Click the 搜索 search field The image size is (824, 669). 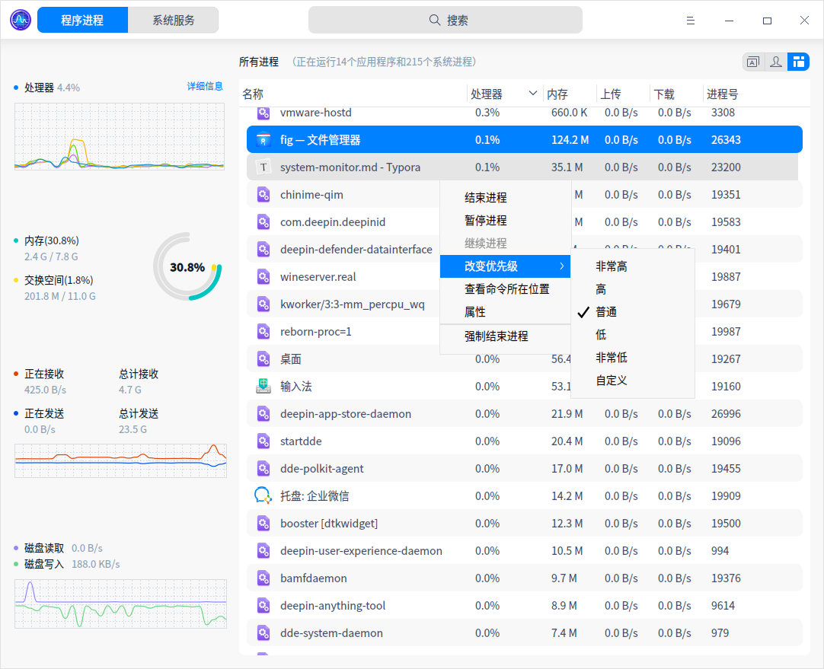pyautogui.click(x=445, y=20)
